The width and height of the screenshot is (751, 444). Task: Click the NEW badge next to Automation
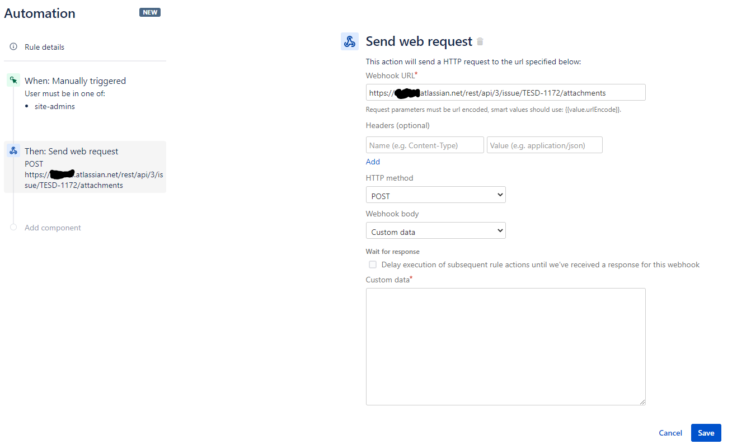point(150,12)
